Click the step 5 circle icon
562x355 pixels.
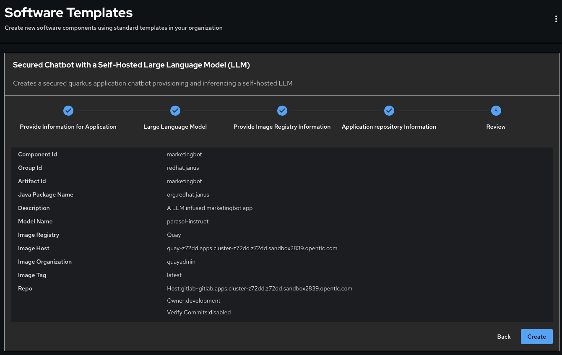point(496,111)
